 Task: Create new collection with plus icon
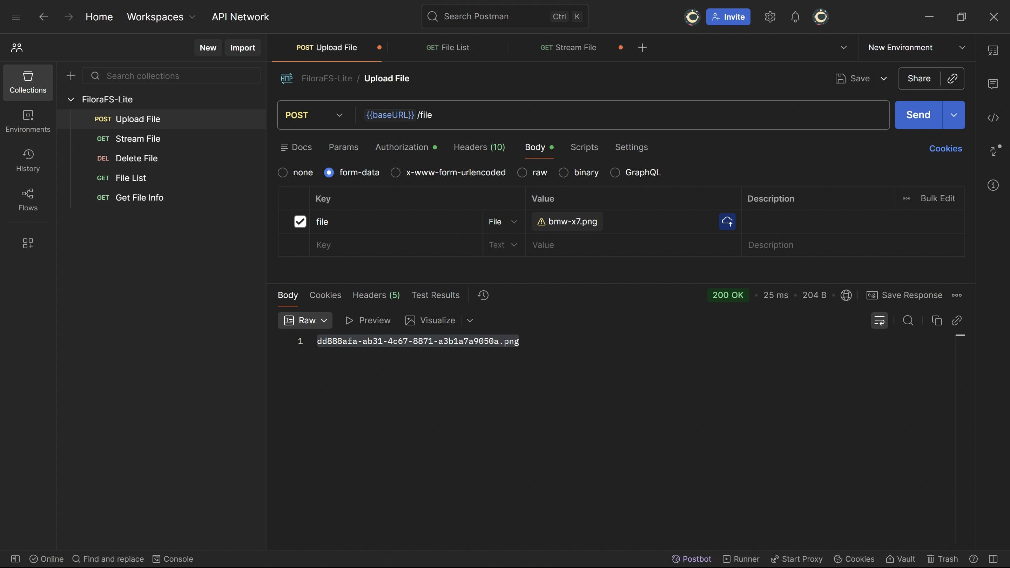[x=70, y=76]
